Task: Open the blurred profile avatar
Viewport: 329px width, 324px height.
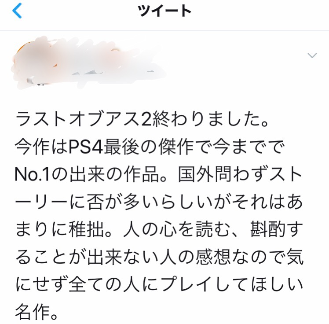Action: pos(32,61)
